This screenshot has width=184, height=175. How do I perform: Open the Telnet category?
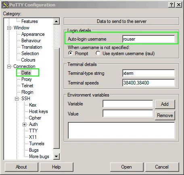click(27, 86)
